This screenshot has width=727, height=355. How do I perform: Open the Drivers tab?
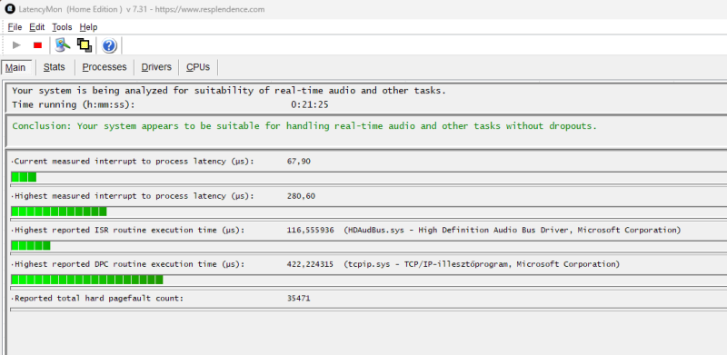(x=156, y=67)
